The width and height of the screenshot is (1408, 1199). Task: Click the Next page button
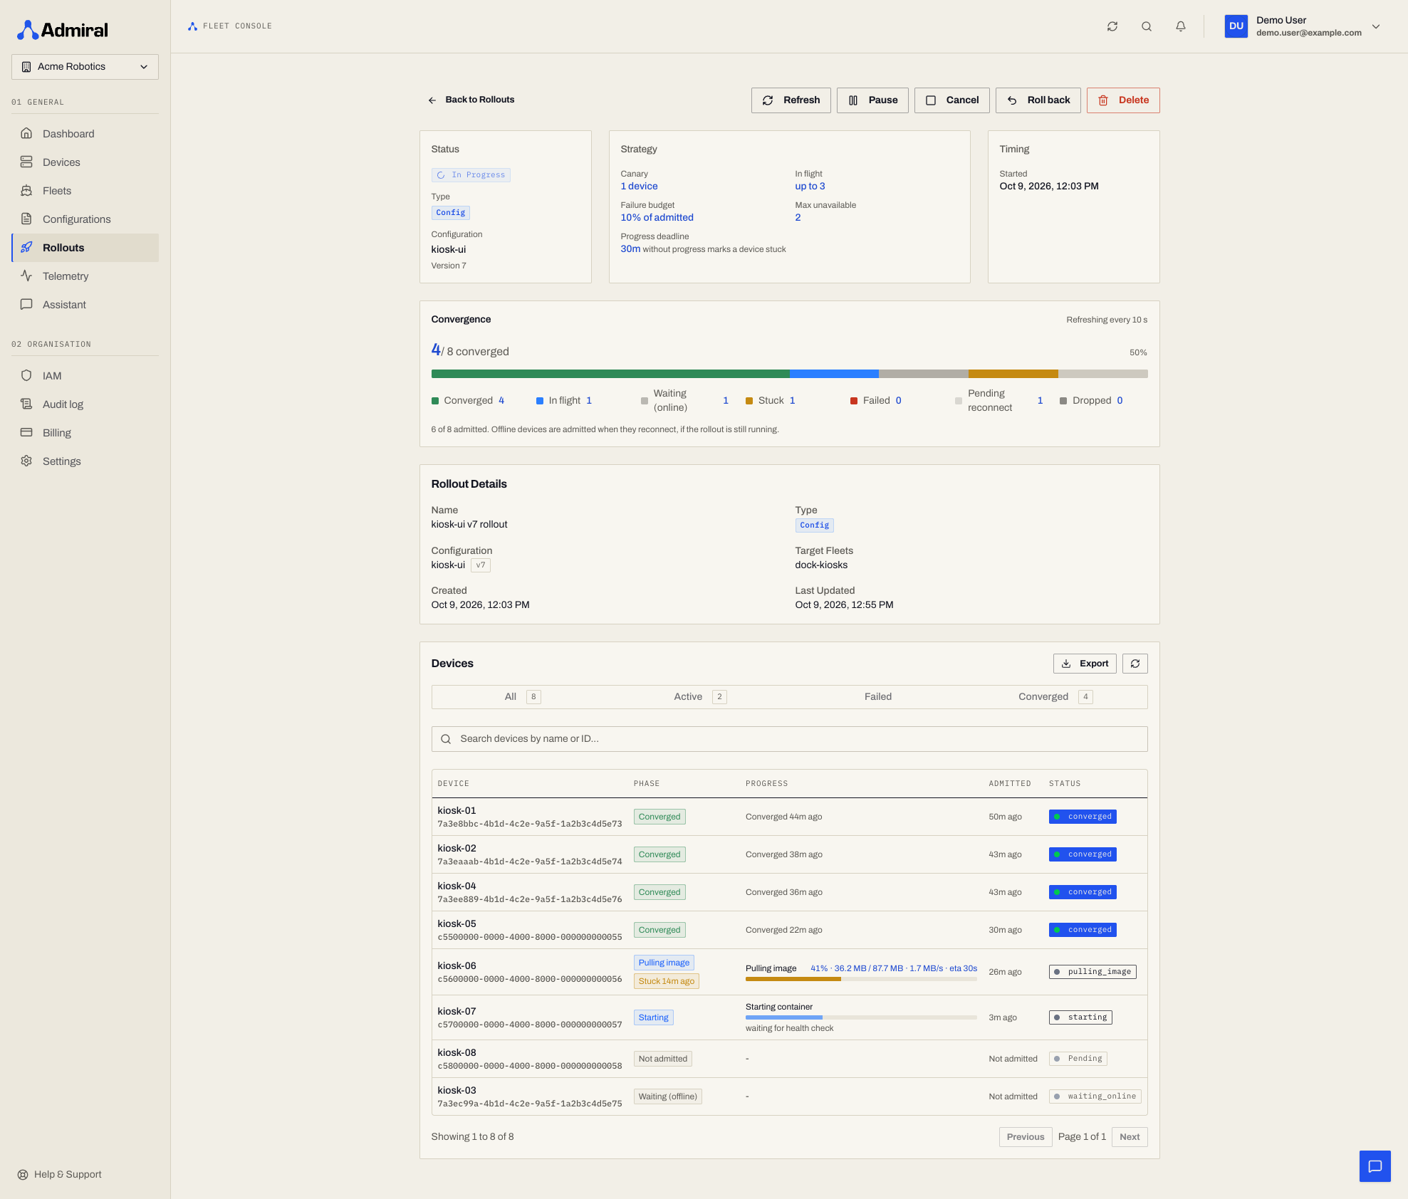pos(1130,1137)
